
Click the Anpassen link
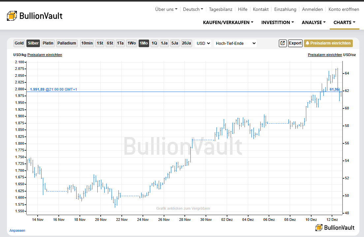click(17, 230)
